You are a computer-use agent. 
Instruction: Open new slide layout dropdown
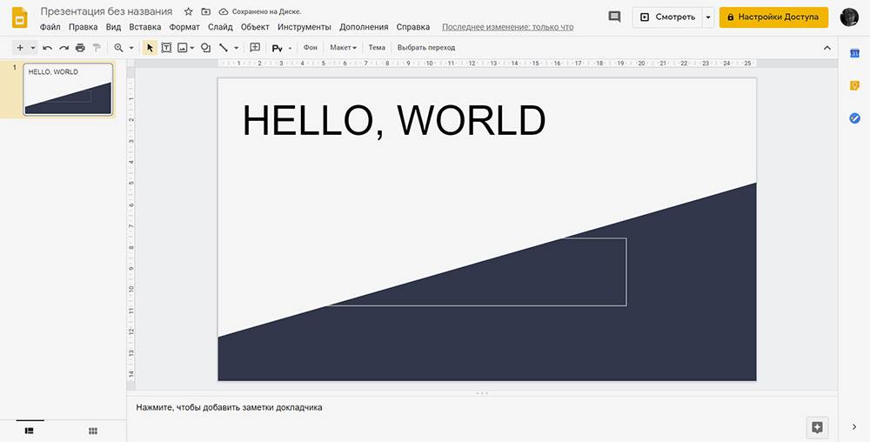click(x=33, y=48)
